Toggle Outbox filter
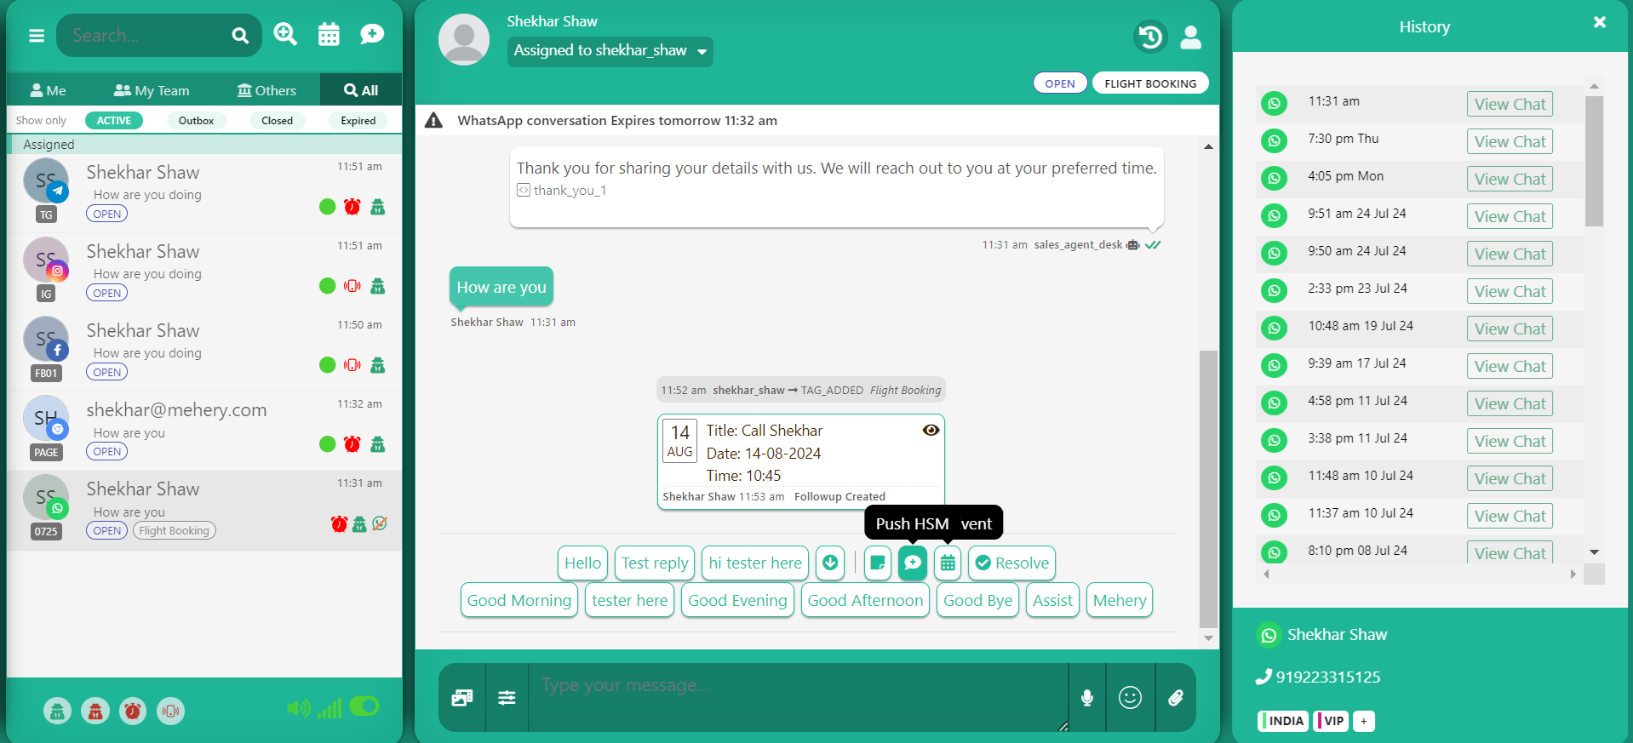The height and width of the screenshot is (743, 1633). [196, 121]
